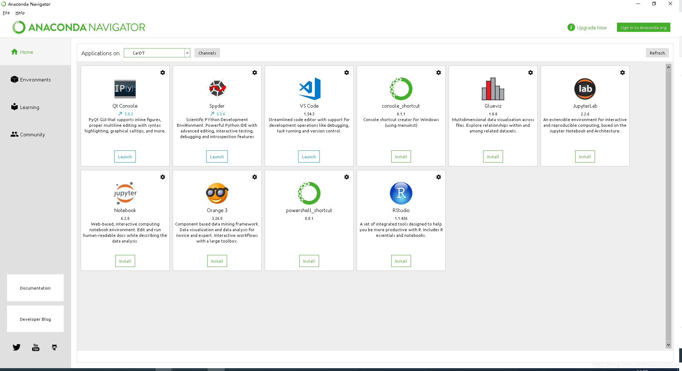
Task: Install JupyterLab
Action: [585, 156]
